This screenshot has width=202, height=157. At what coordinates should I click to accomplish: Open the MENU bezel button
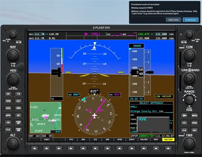click(194, 115)
